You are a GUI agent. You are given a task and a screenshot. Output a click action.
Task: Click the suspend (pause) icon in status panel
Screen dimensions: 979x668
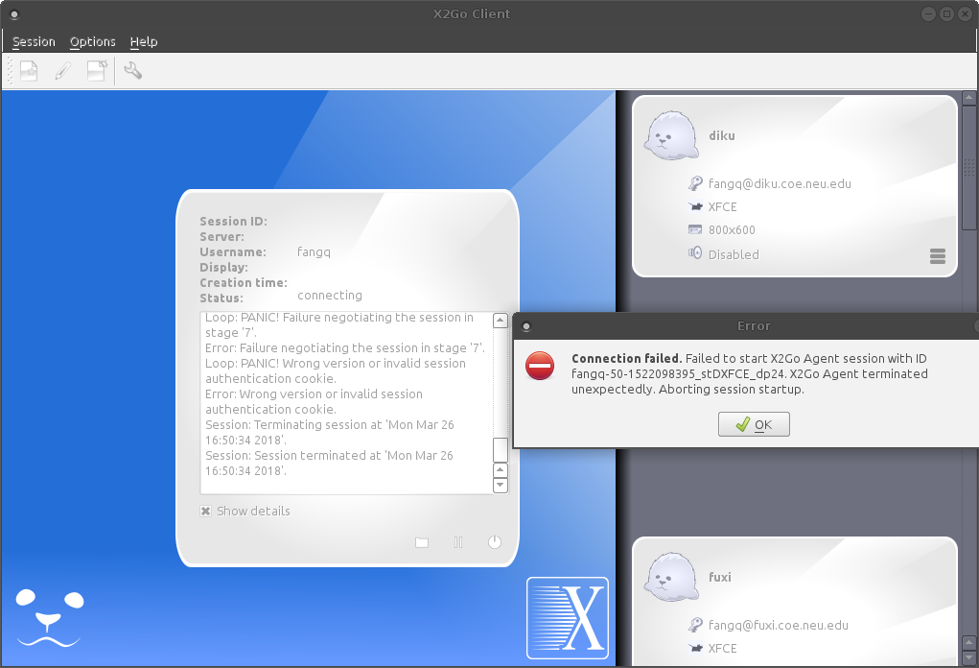click(458, 542)
